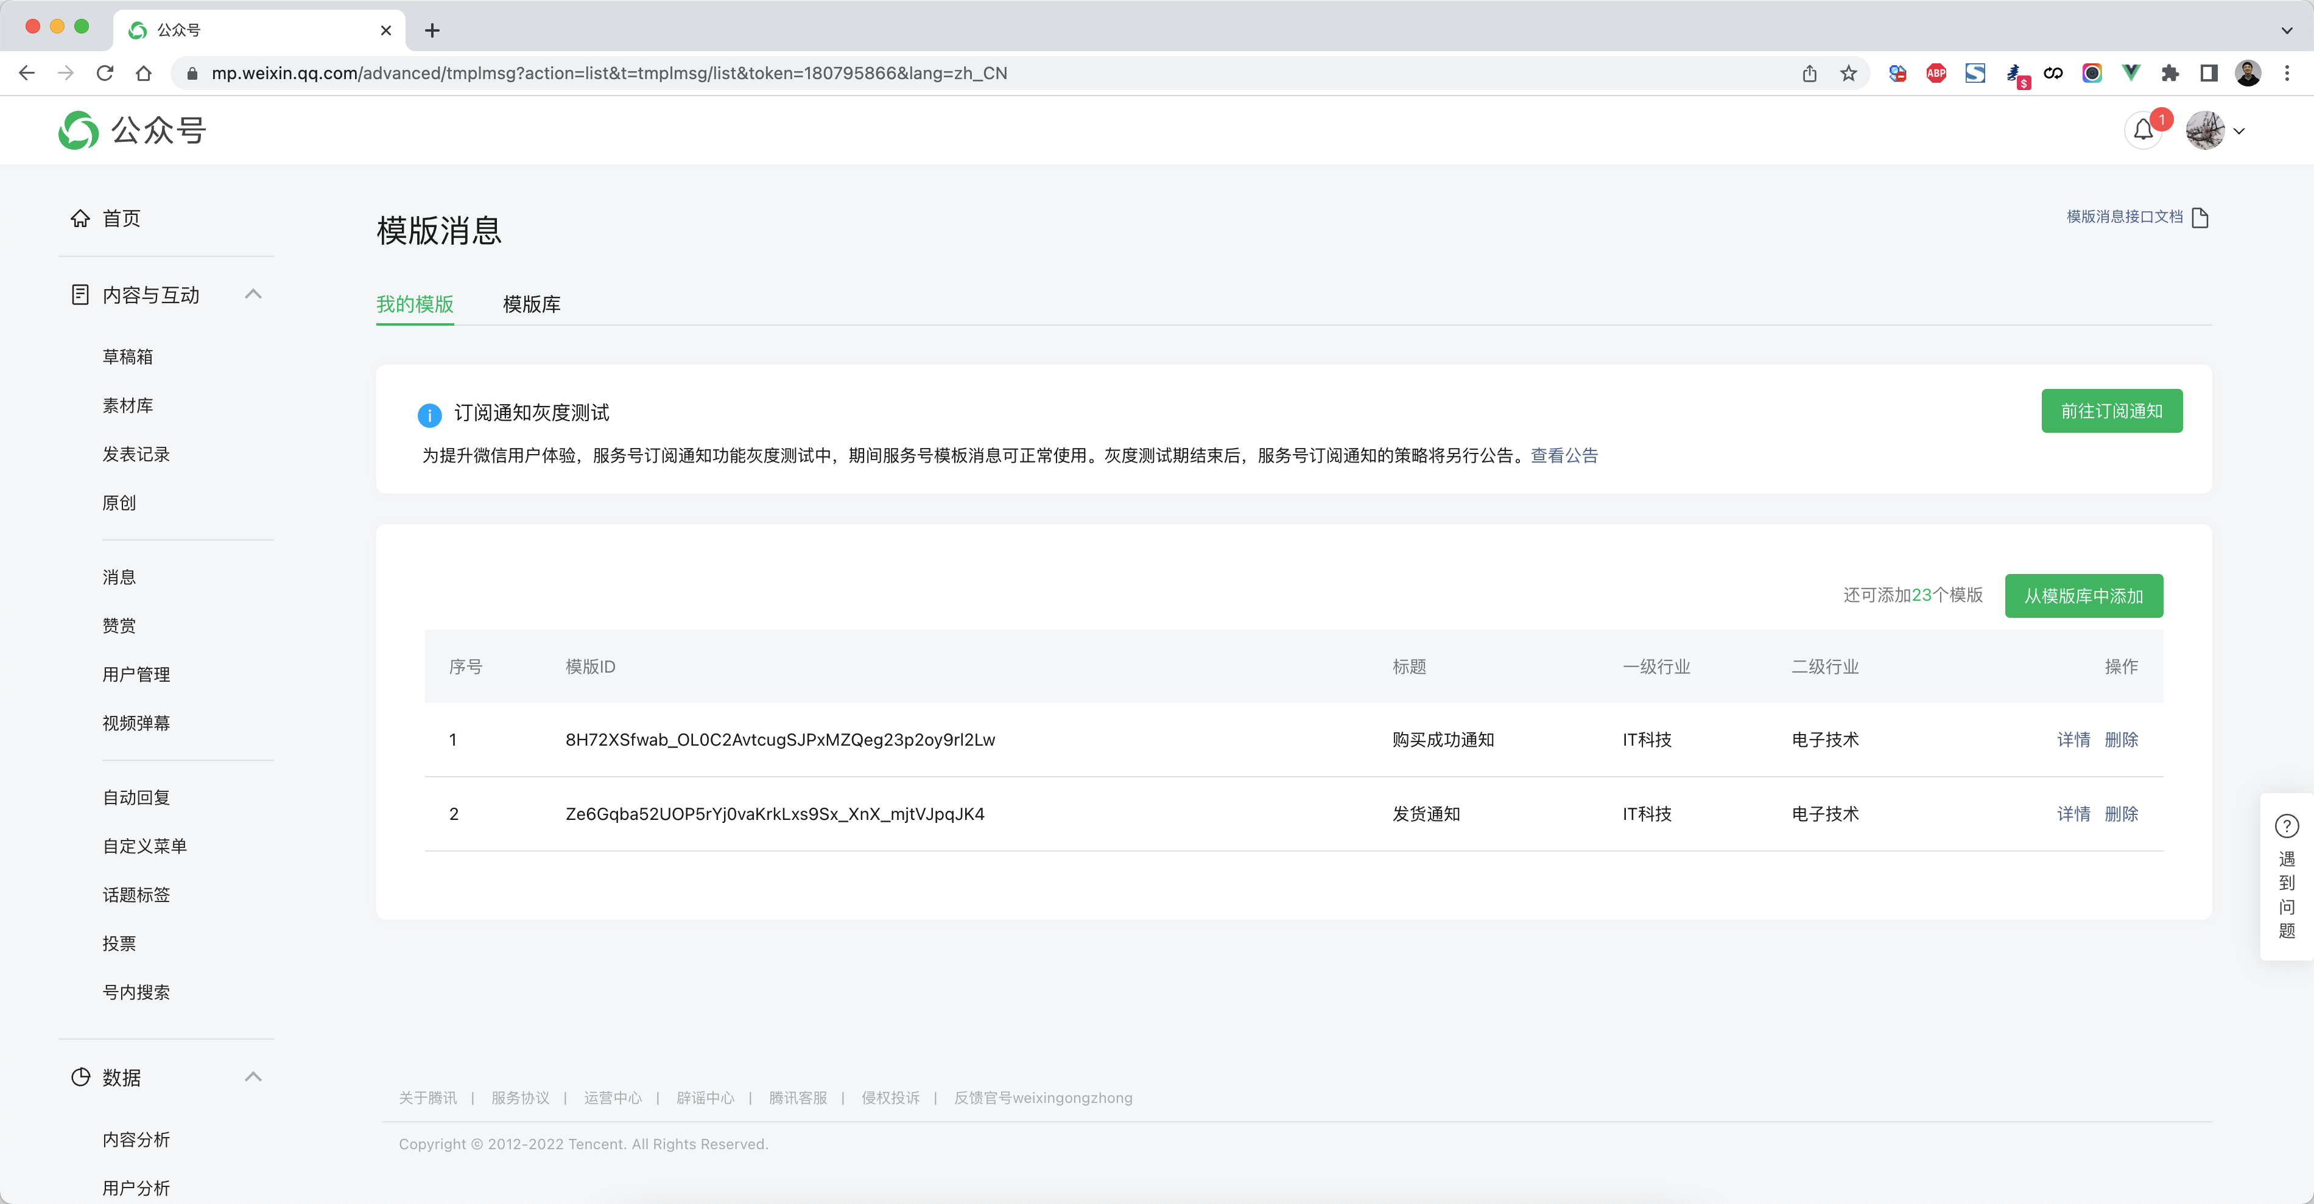
Task: Open the 查看公告 link
Action: (1564, 456)
